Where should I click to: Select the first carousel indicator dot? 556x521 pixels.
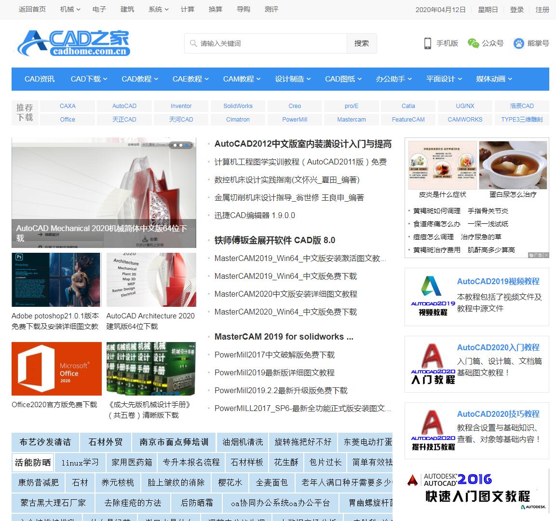pos(175,145)
